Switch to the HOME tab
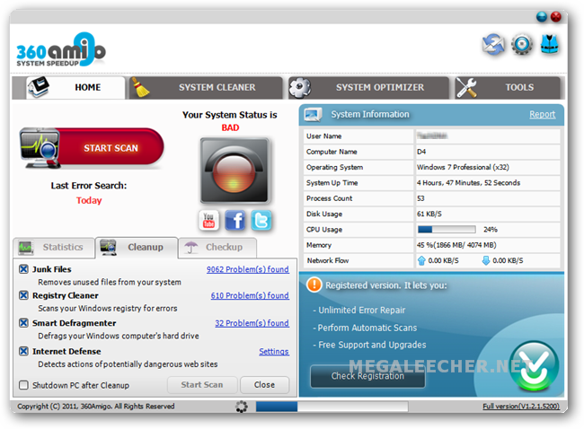The width and height of the screenshot is (584, 429). [x=75, y=87]
